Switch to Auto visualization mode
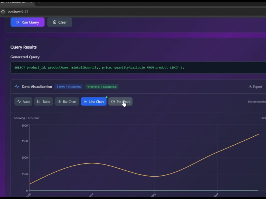This screenshot has width=266, height=199. [x=23, y=102]
